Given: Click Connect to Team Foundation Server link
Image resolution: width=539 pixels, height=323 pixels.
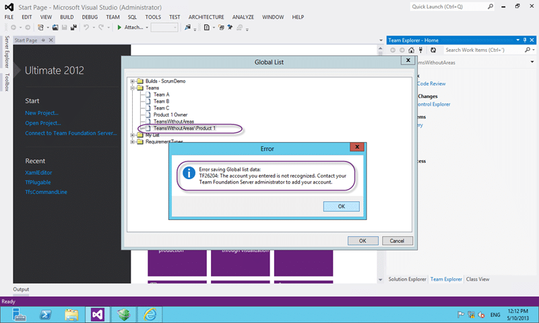Looking at the screenshot, I should click(x=71, y=133).
